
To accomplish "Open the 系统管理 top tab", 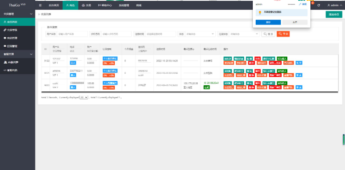I will pos(124,5).
